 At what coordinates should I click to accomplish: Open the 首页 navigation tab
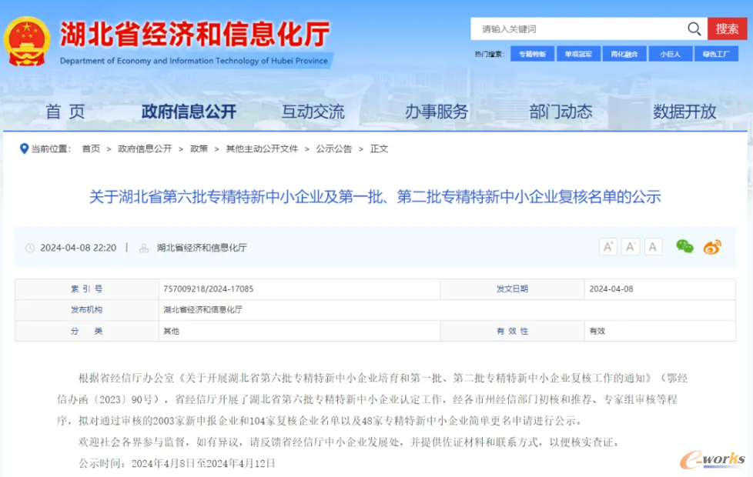point(65,112)
